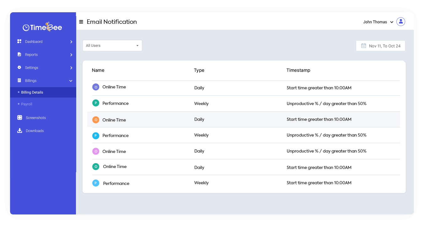Navigate to Billing Details in the menu

point(33,92)
